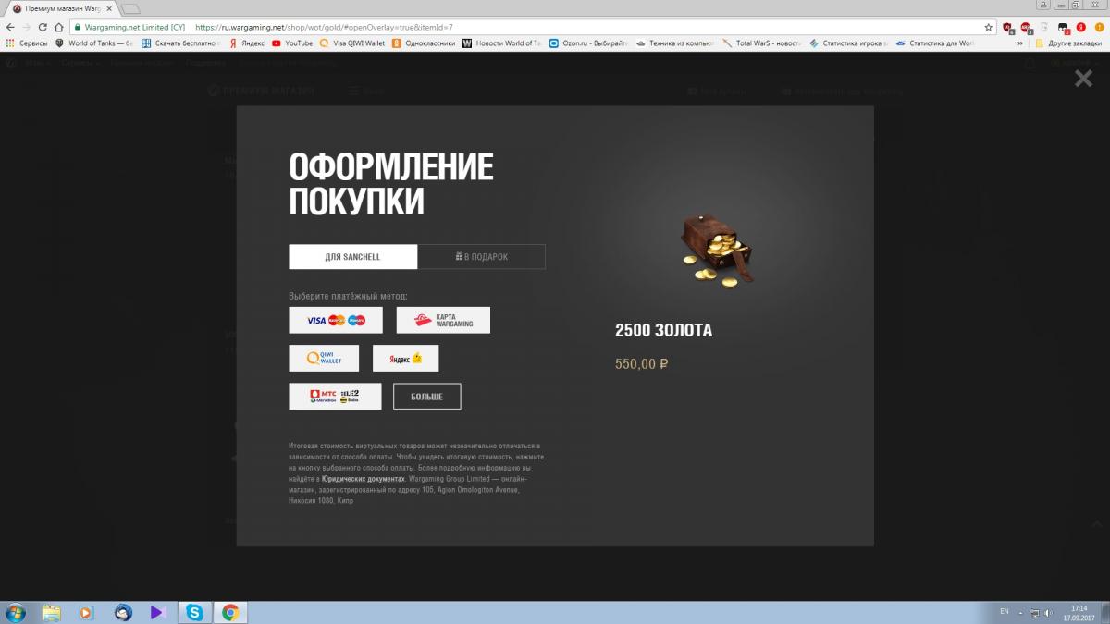Open the purple play-arrow taskbar app
1110x624 pixels.
(x=158, y=612)
